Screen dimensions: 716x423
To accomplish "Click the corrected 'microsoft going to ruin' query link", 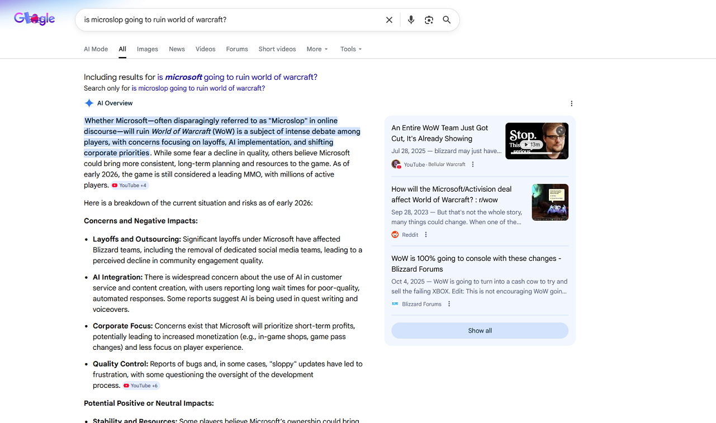I will [x=237, y=77].
